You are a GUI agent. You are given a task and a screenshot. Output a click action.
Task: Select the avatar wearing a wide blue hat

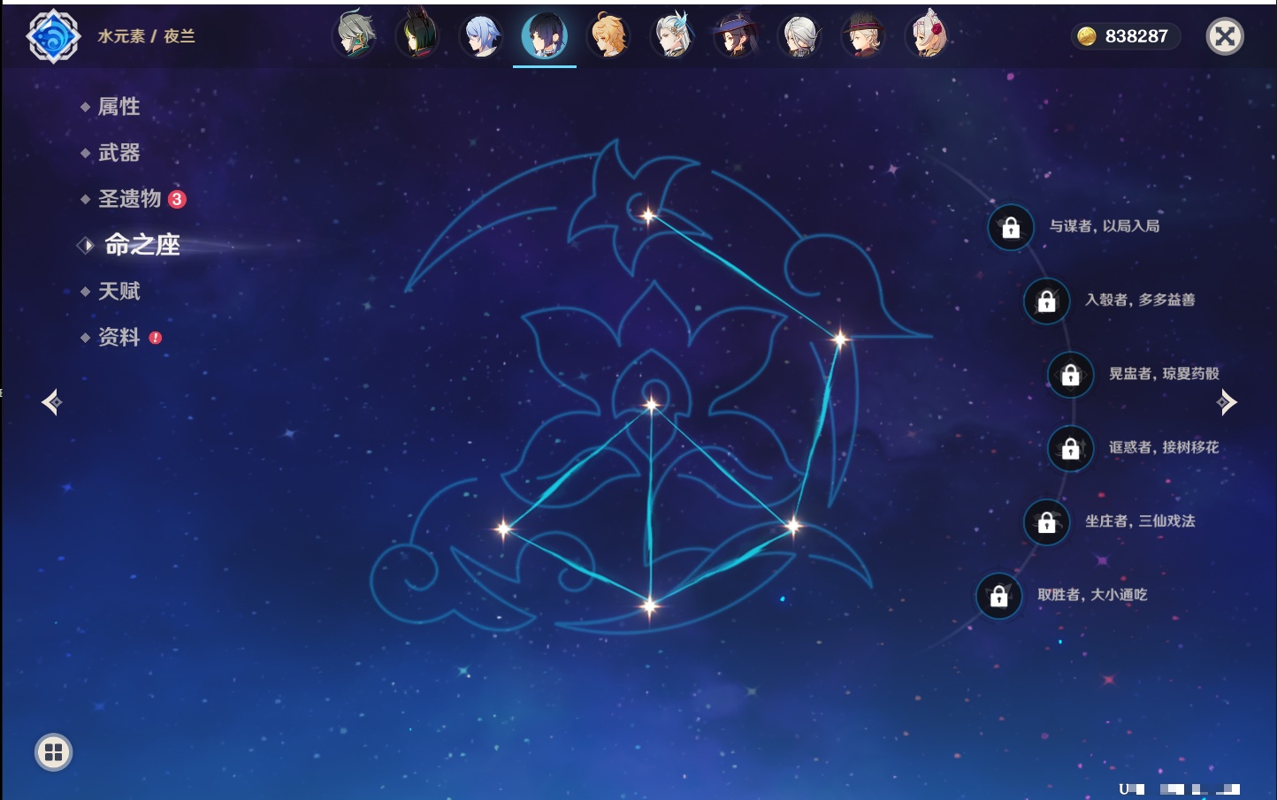point(736,35)
